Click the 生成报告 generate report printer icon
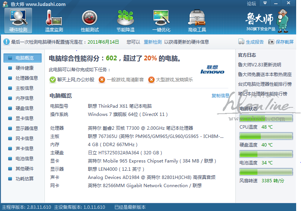Screen dimensions: 301x211 pyautogui.click(x=241, y=42)
